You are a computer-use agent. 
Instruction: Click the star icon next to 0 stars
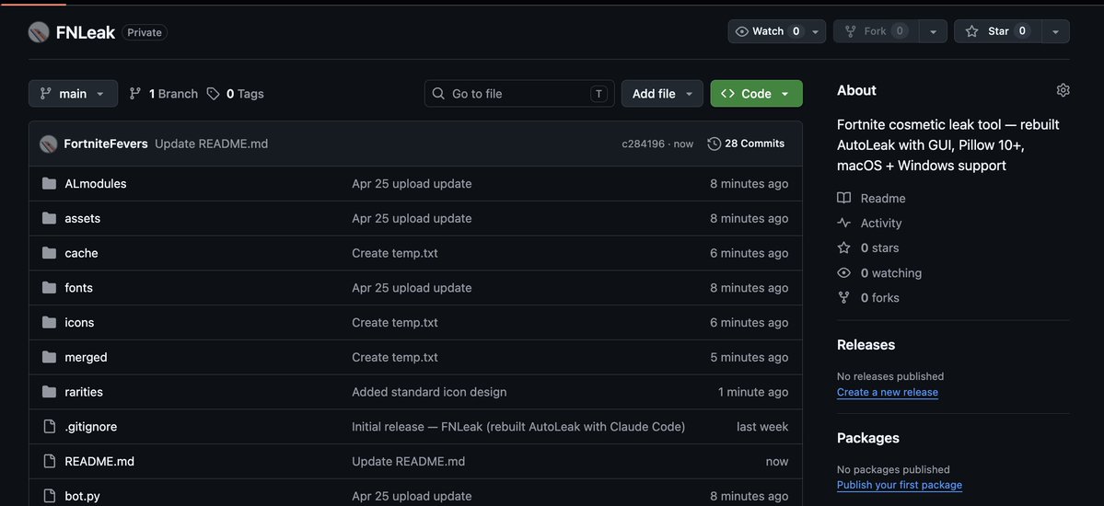(843, 247)
